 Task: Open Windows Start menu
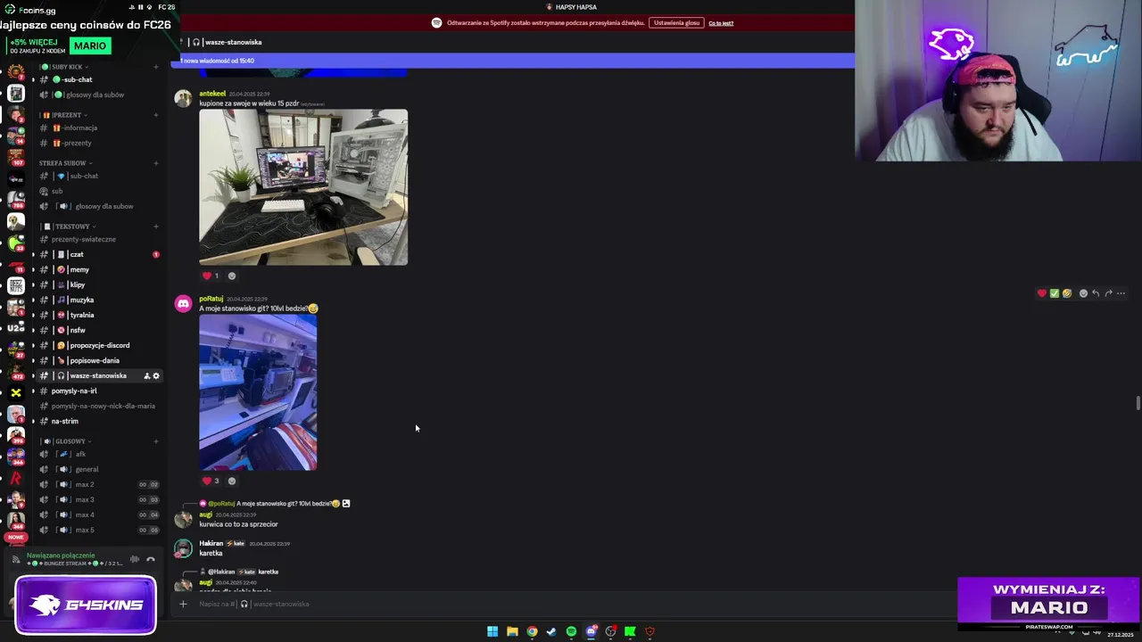(x=492, y=631)
